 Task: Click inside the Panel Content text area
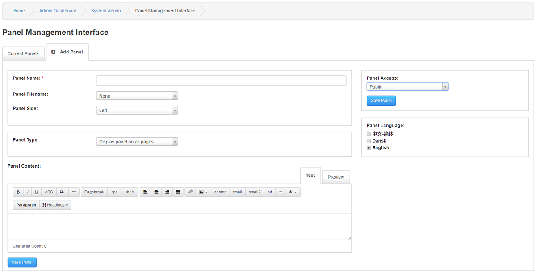pos(180,226)
